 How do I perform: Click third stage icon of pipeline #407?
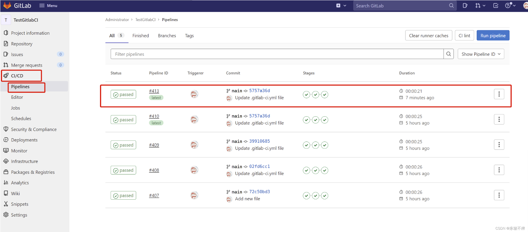pyautogui.click(x=325, y=196)
